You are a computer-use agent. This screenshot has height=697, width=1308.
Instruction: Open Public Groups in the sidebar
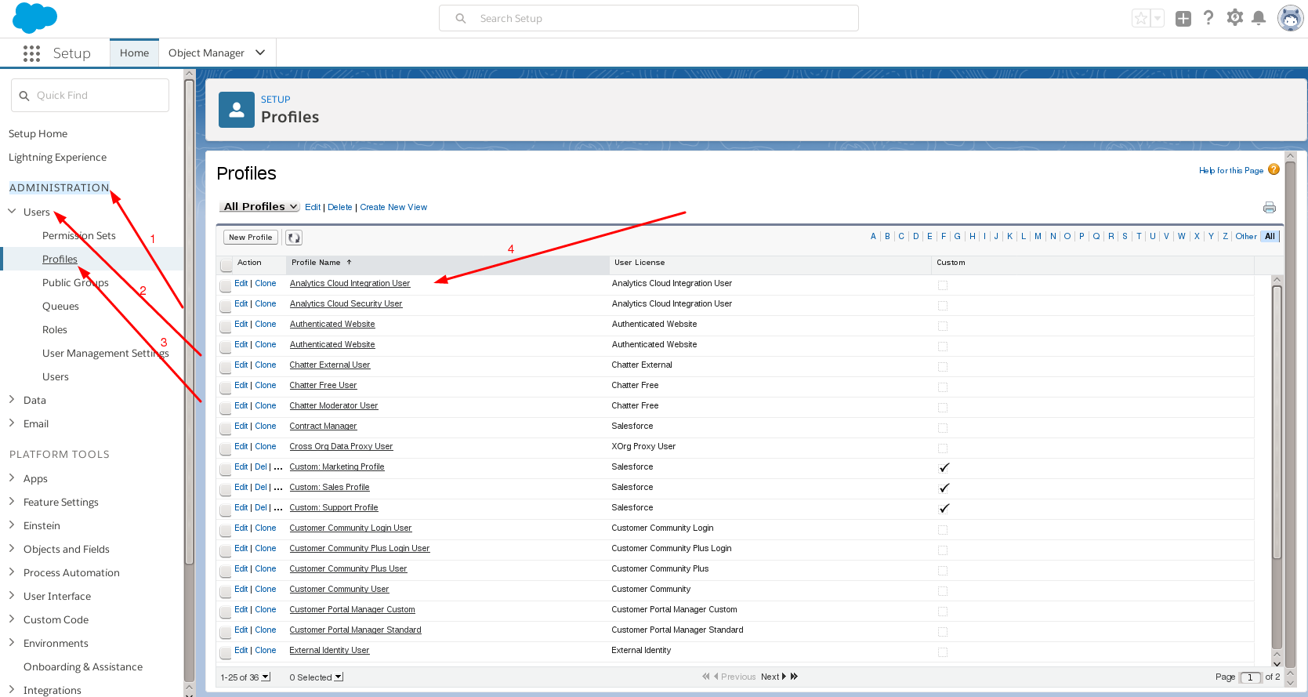[x=75, y=282]
